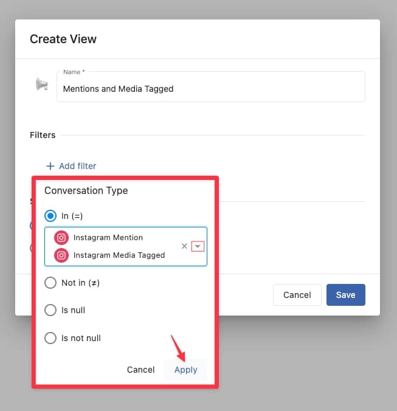Clear all selected conversation types with X
The image size is (397, 411).
(x=184, y=246)
